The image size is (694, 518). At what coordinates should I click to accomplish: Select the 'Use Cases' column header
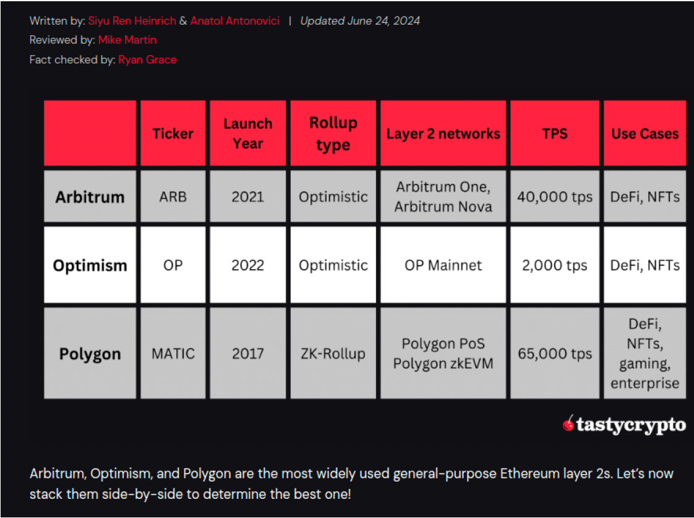[x=645, y=133]
